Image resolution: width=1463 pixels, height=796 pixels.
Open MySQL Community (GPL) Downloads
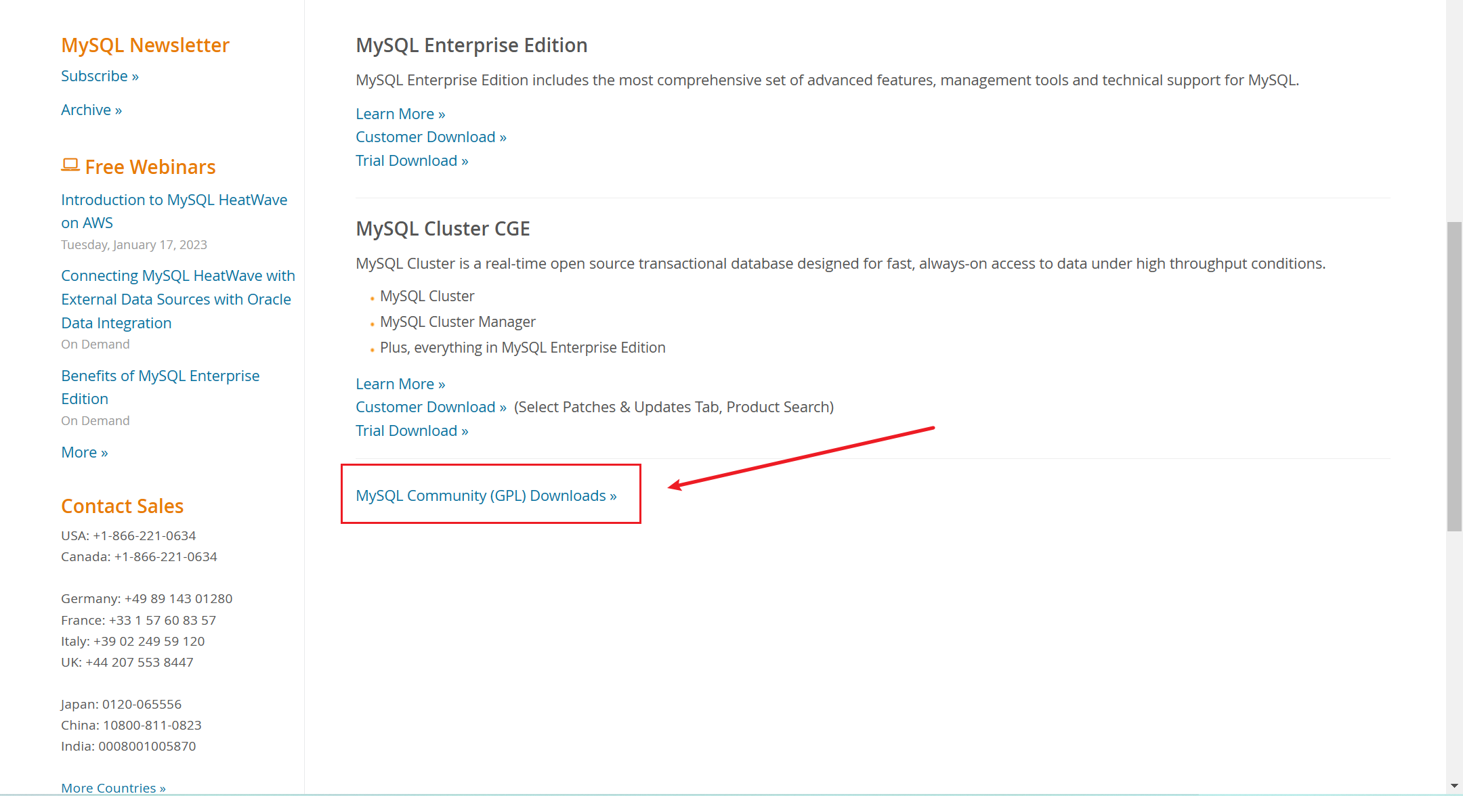pyautogui.click(x=486, y=495)
